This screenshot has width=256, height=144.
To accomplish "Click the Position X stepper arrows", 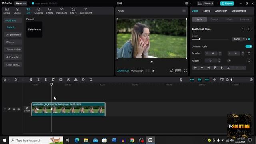I will 220,53.
